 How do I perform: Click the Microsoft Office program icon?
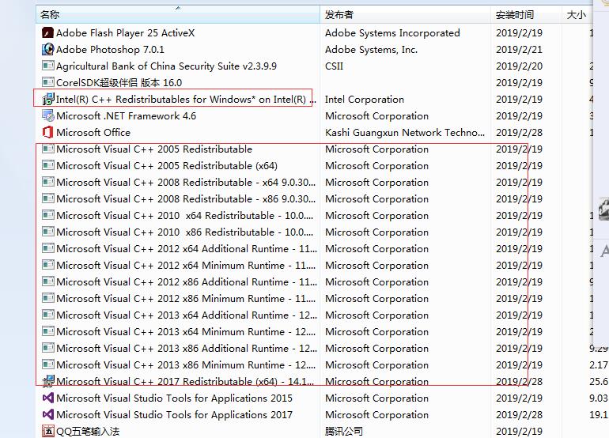point(47,133)
